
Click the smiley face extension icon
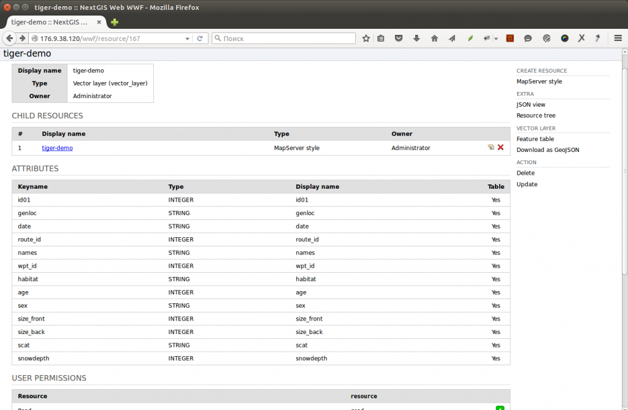(528, 38)
